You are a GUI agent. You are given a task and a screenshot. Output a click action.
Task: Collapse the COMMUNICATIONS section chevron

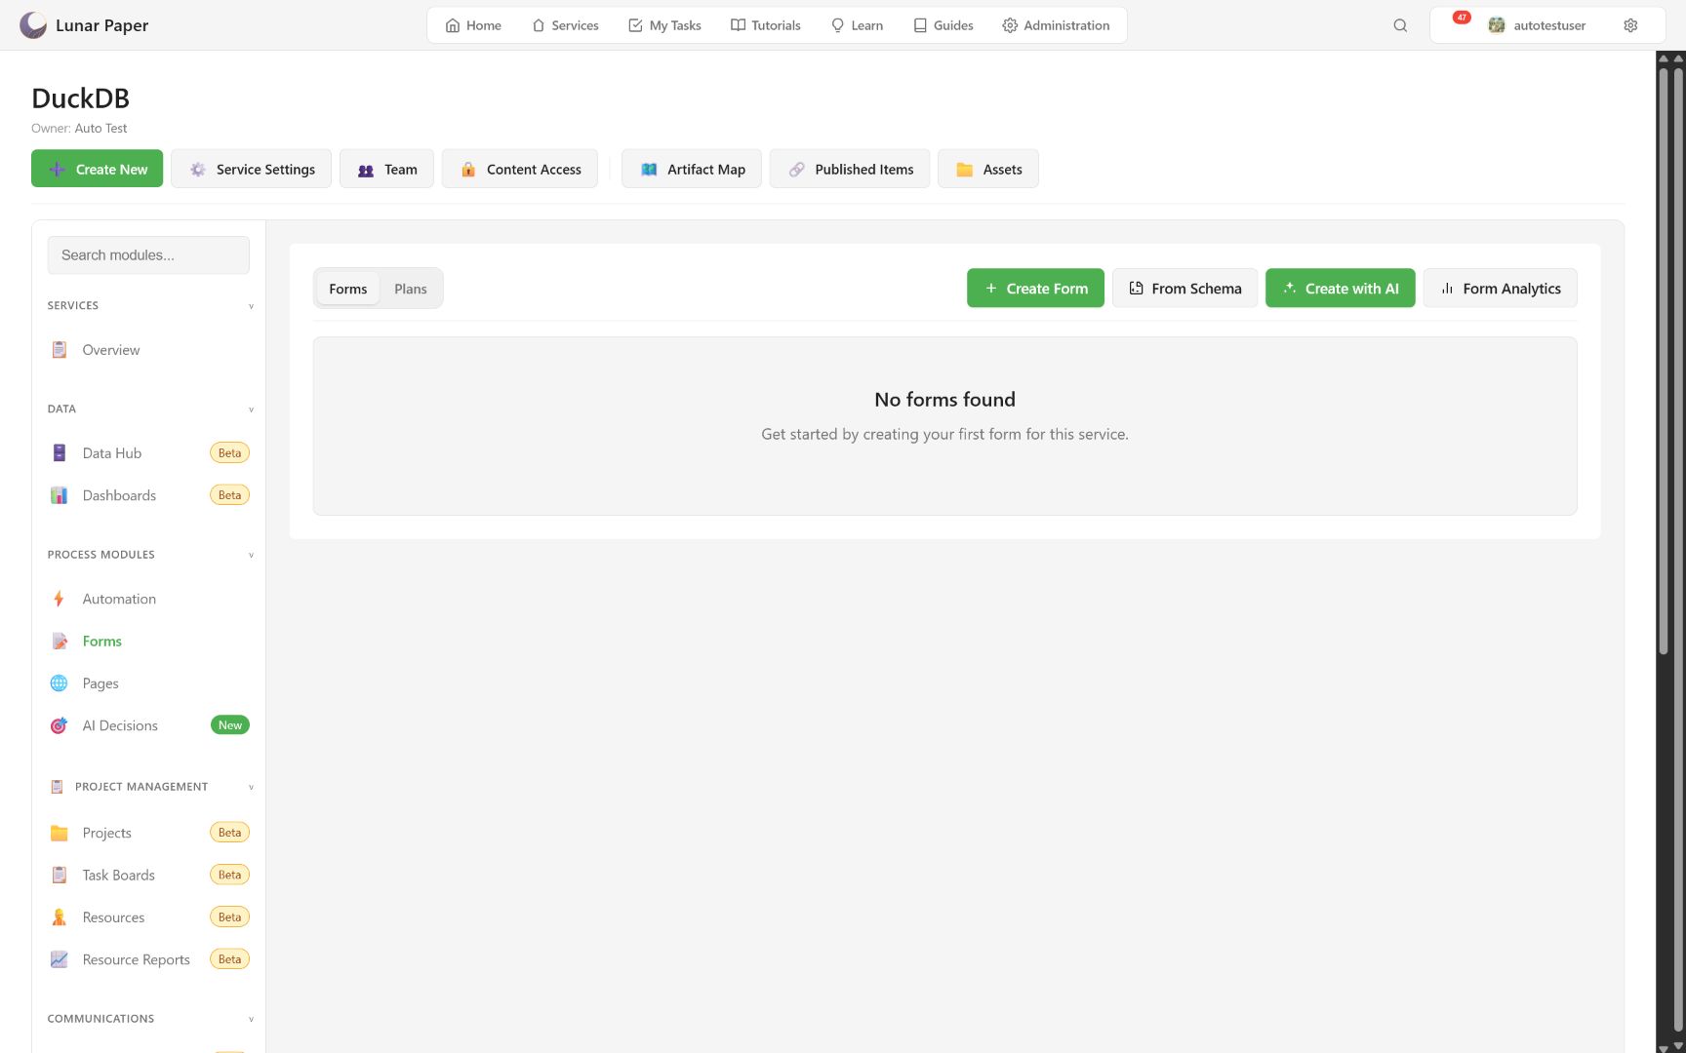(251, 1019)
